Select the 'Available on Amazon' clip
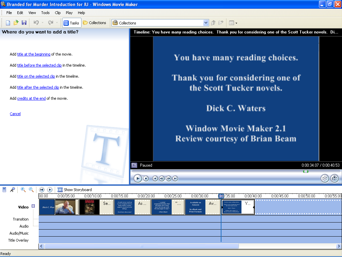Screen dimensions: 342x257 click(203, 207)
